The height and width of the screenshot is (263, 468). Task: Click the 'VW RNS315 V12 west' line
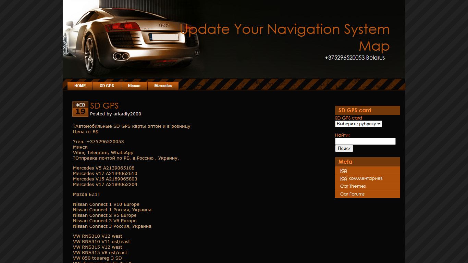click(x=98, y=247)
